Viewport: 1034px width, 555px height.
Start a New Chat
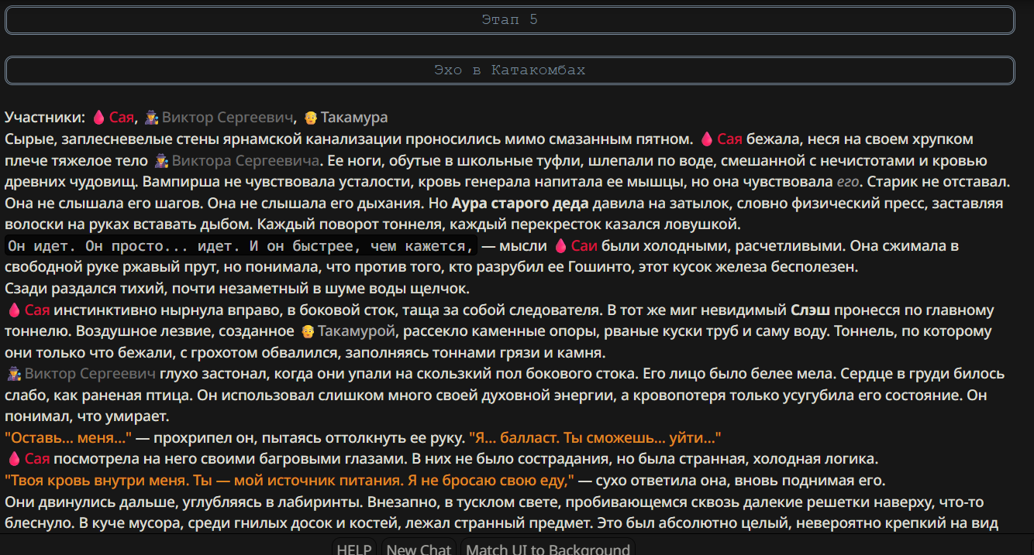click(x=419, y=548)
